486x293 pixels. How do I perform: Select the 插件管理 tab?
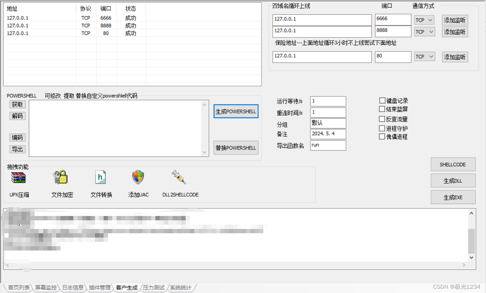pos(100,288)
